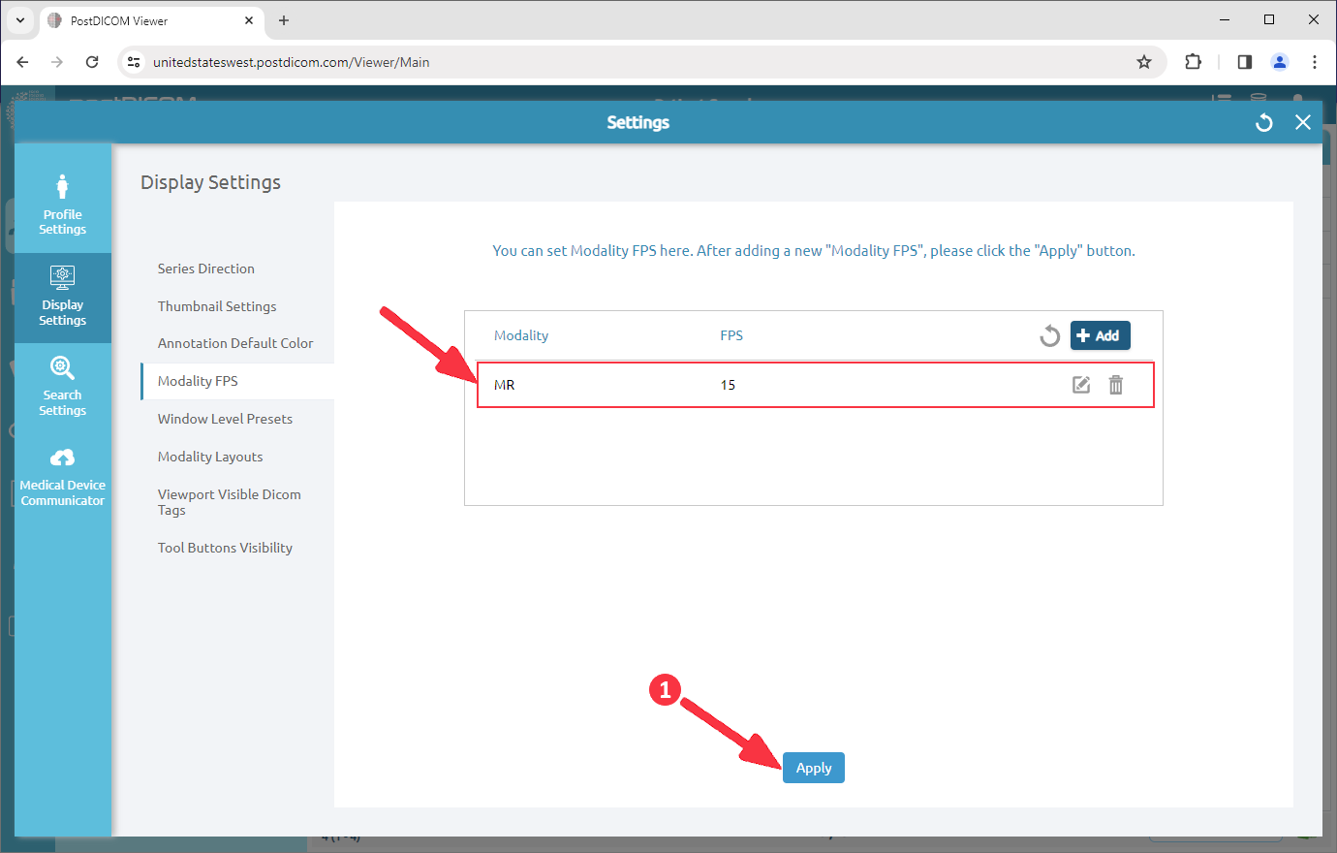Open Search Settings panel

click(x=62, y=386)
